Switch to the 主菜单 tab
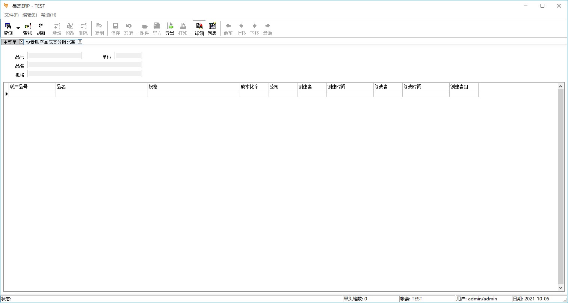568x303 pixels. point(10,42)
